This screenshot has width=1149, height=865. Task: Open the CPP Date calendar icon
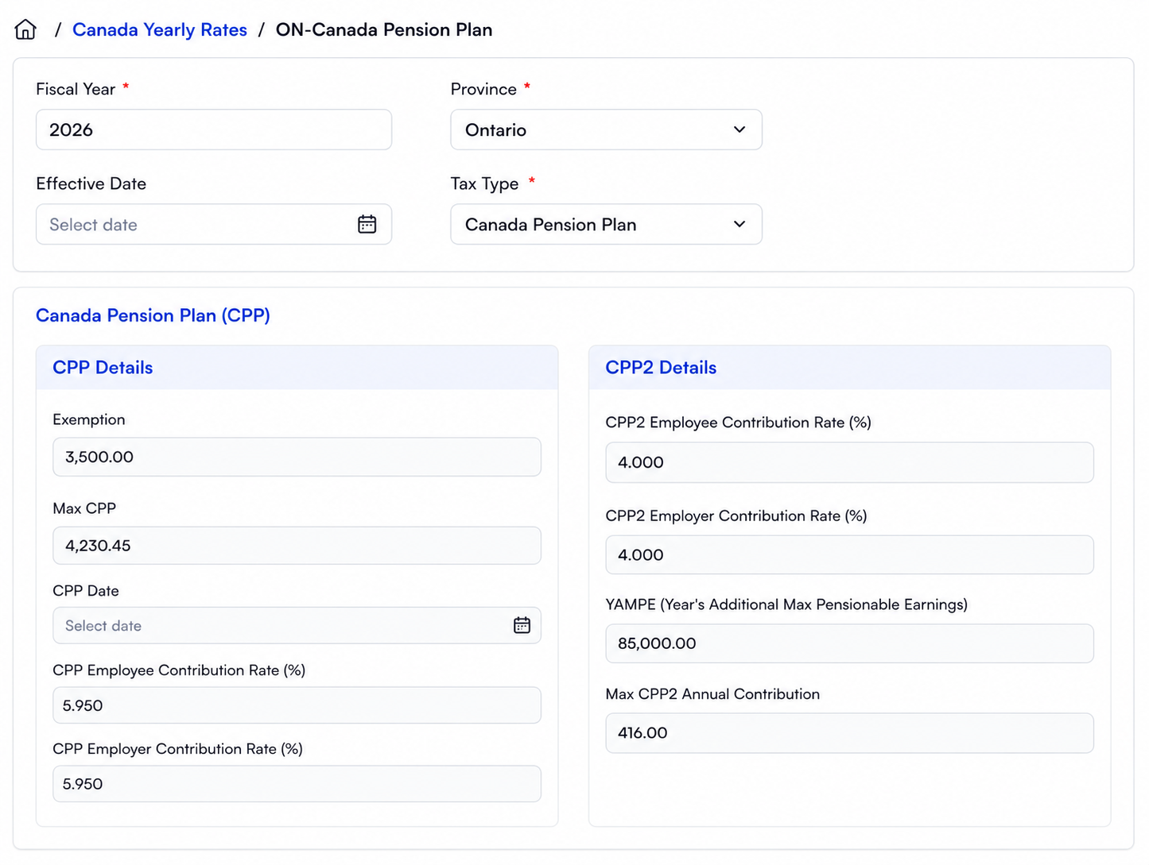[522, 625]
